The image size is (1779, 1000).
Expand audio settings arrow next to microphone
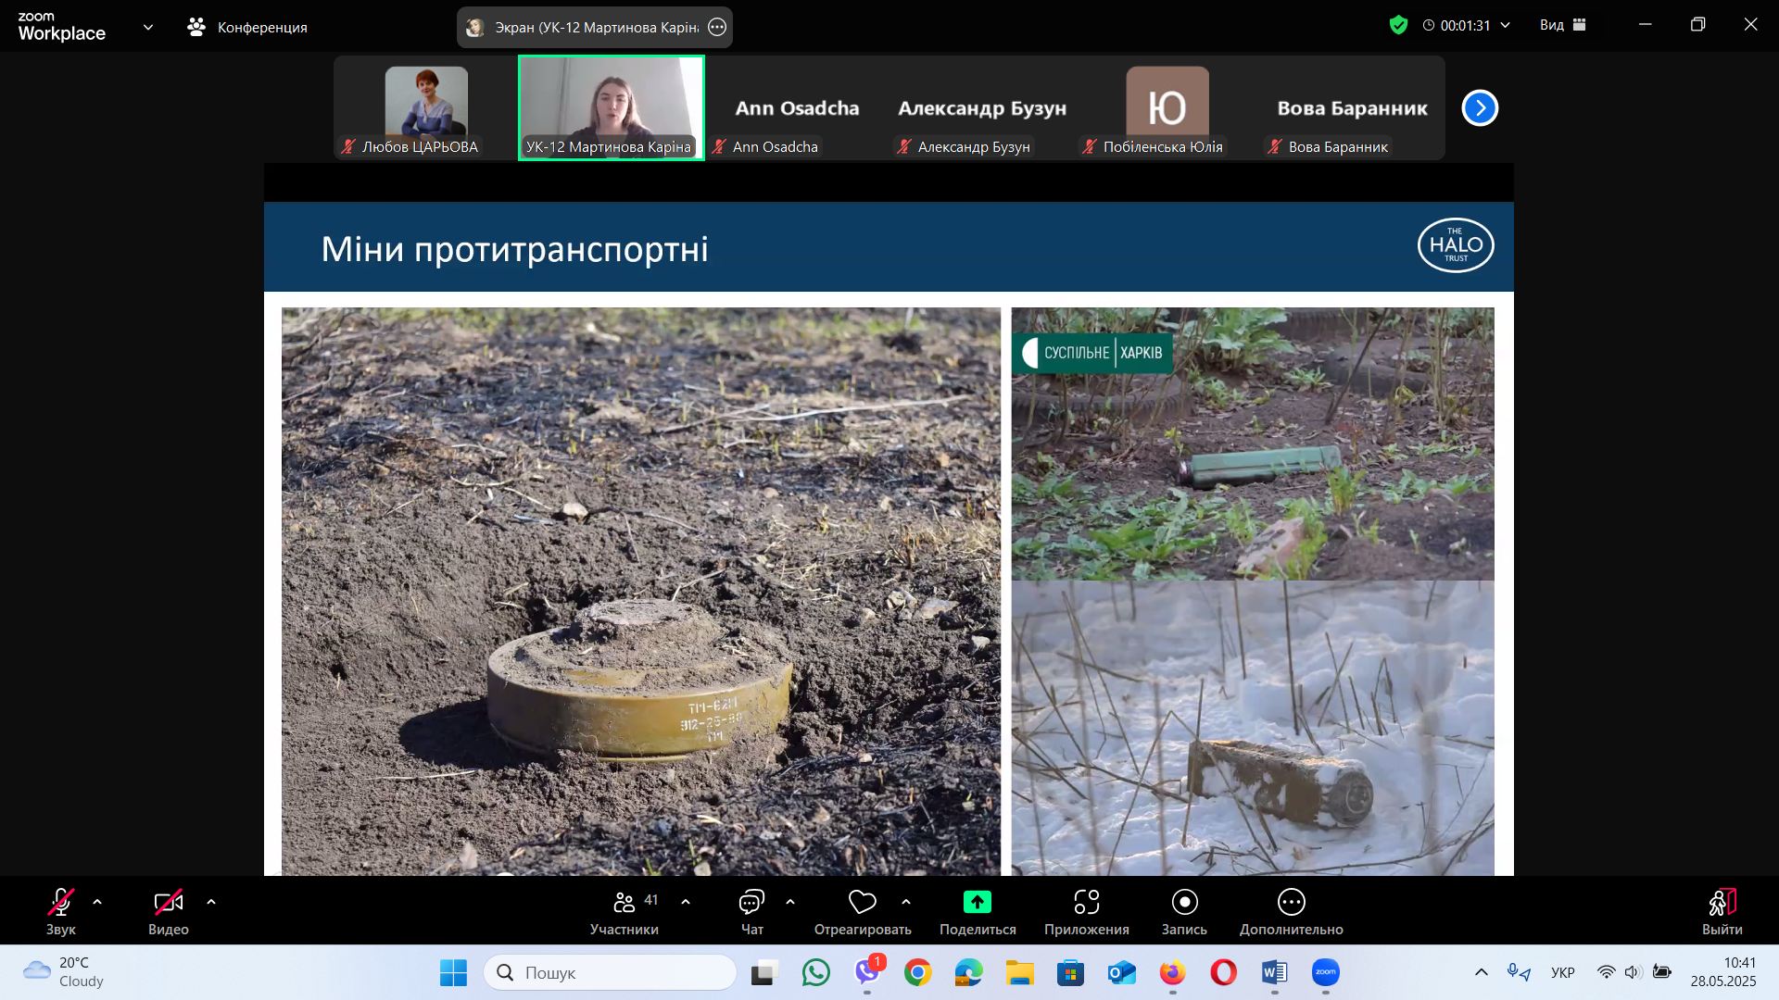click(x=97, y=902)
